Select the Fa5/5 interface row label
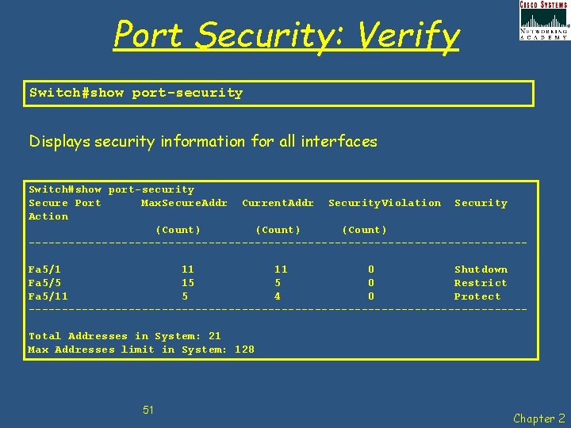This screenshot has width=571, height=428. coord(44,283)
